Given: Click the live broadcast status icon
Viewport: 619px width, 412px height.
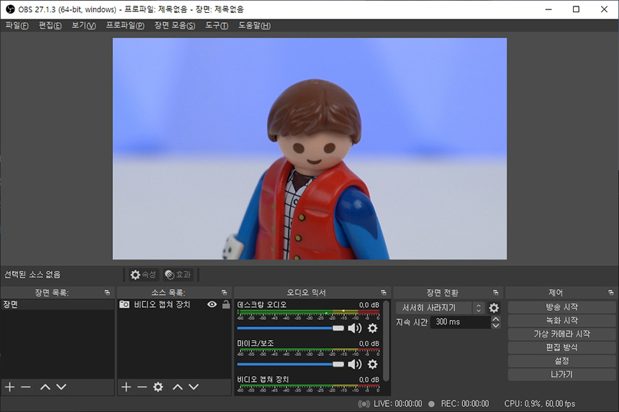Looking at the screenshot, I should point(363,403).
